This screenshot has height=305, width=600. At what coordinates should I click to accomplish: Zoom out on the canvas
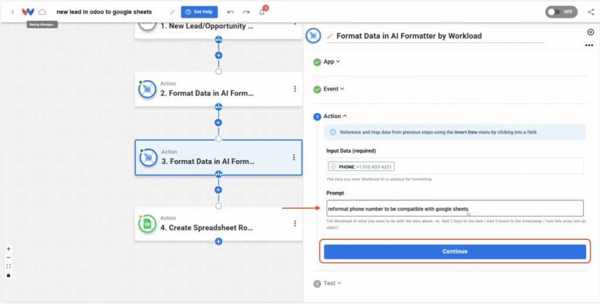coord(8,257)
